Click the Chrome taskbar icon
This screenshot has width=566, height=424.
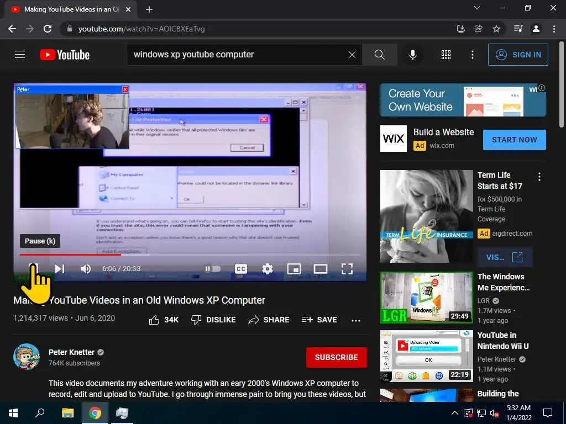pos(95,413)
